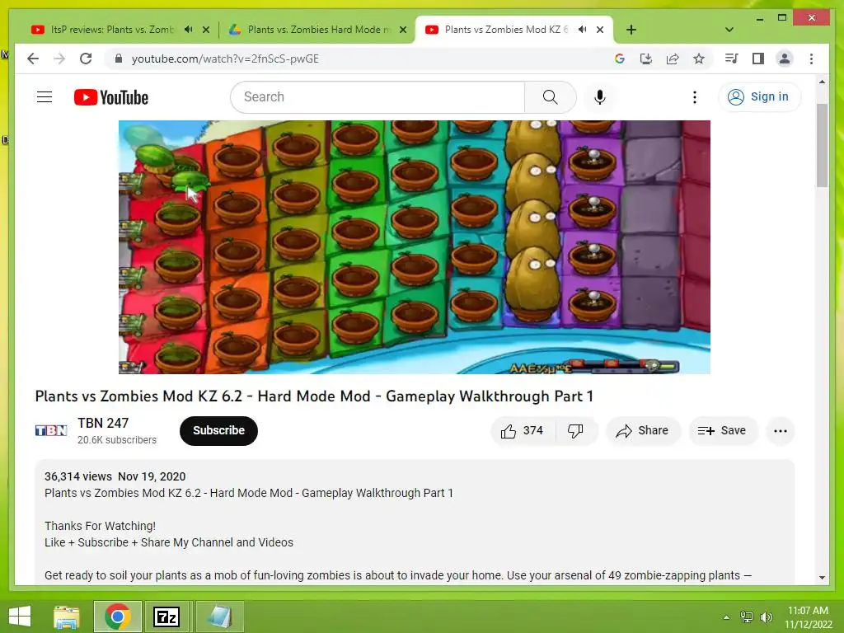
Task: Click the search magnifier button
Action: pyautogui.click(x=550, y=97)
